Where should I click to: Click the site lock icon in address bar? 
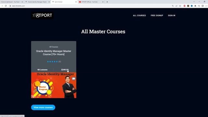click(x=10, y=6)
